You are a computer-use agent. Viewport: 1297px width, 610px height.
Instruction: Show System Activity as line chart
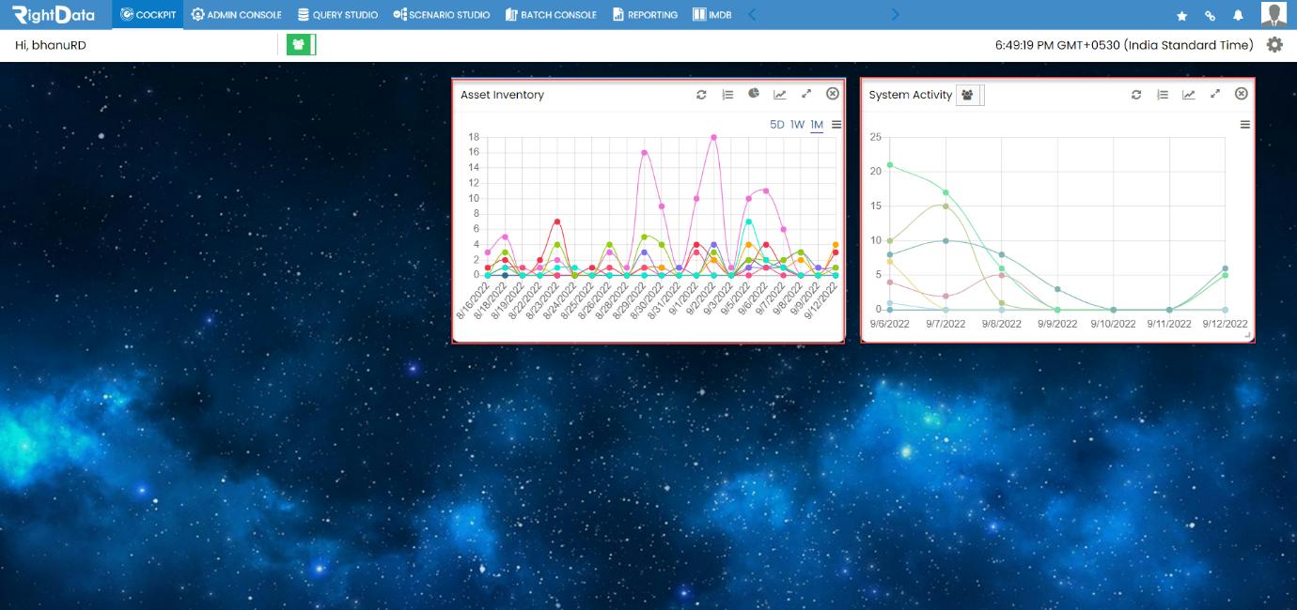click(1189, 95)
